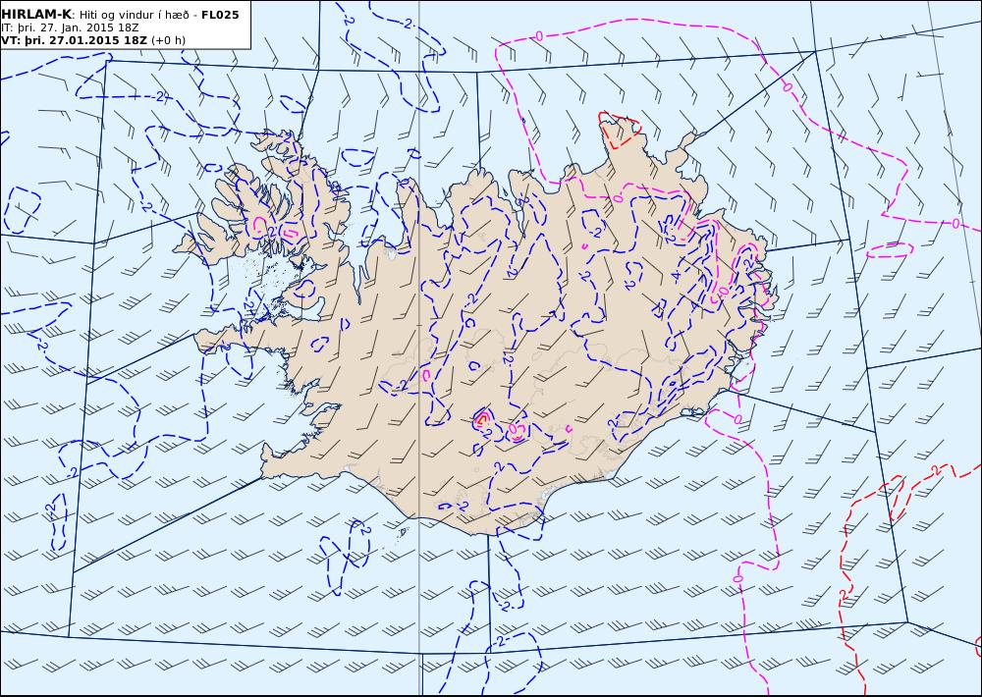
Task: Click the 'FL025' flight level label
Action: pos(220,15)
